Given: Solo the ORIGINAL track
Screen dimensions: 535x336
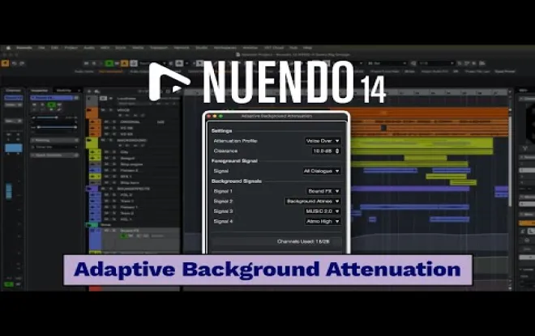Looking at the screenshot, I should pos(113,122).
